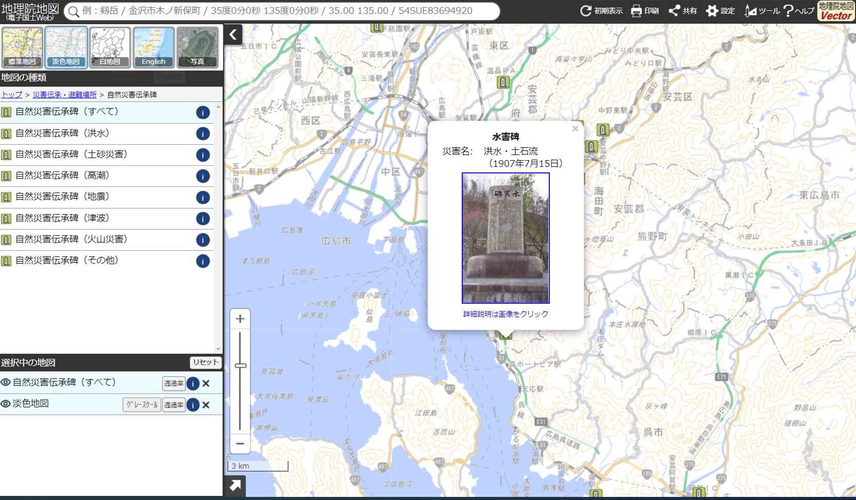Show info for 自然災害伝承碑（すべて）
This screenshot has height=500, width=856.
click(x=203, y=112)
